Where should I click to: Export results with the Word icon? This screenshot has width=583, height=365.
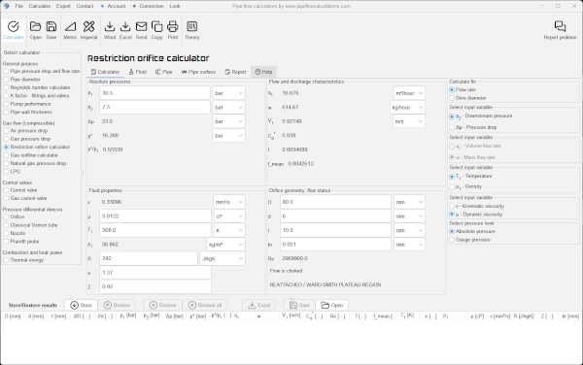click(x=109, y=26)
